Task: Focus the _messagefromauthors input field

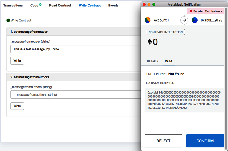Action: tap(75, 95)
